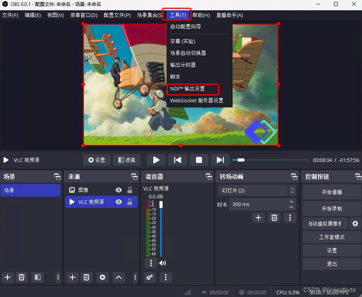Open virtual camera settings gear
362x297 pixels.
coord(355,224)
